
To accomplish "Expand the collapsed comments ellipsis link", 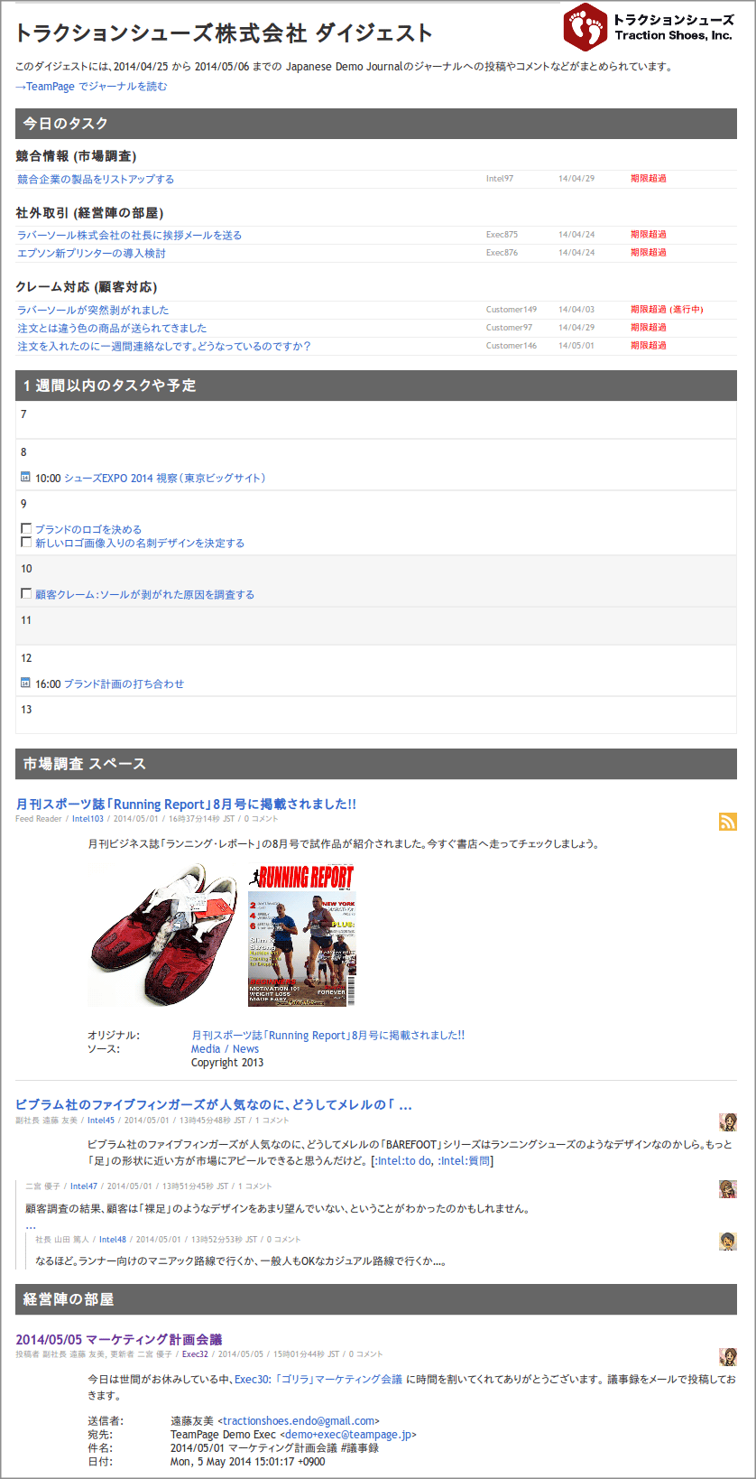I will click(30, 1225).
